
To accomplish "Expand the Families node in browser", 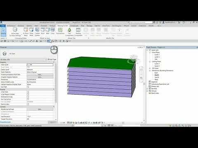I will 147,88.
